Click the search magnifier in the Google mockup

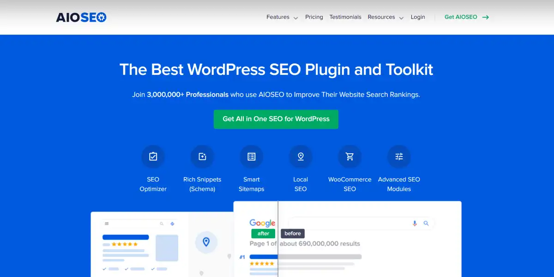(426, 223)
